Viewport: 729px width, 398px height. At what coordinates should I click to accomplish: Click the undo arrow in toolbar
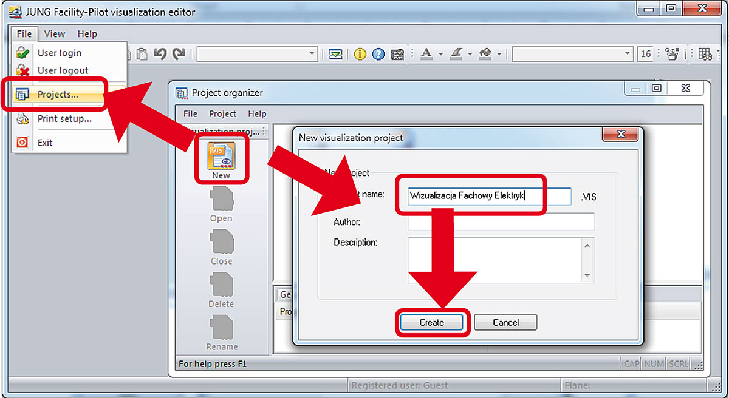(x=160, y=54)
